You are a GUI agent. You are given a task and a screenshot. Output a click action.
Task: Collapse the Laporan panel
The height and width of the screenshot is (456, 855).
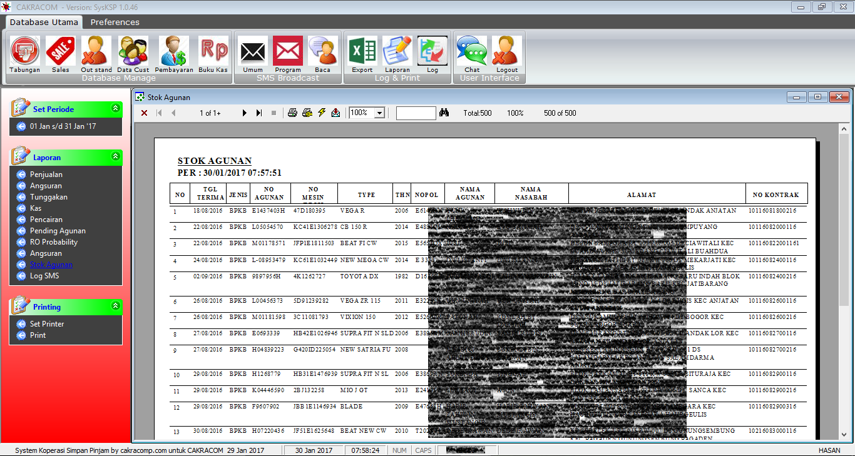pos(115,157)
